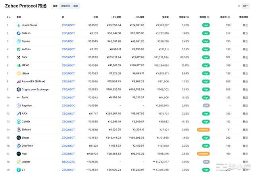The image size is (254, 174).
Task: Click the Gemini exchange logo
Action: coord(19,41)
